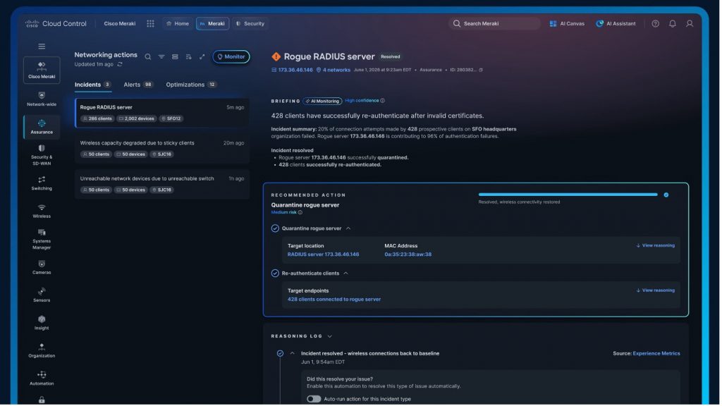The height and width of the screenshot is (406, 722).
Task: Select the Rogue RADIUS server incident
Action: pyautogui.click(x=163, y=113)
